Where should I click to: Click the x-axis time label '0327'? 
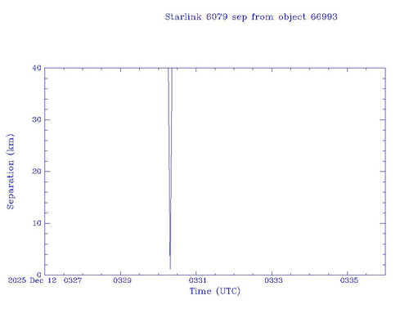point(73,280)
